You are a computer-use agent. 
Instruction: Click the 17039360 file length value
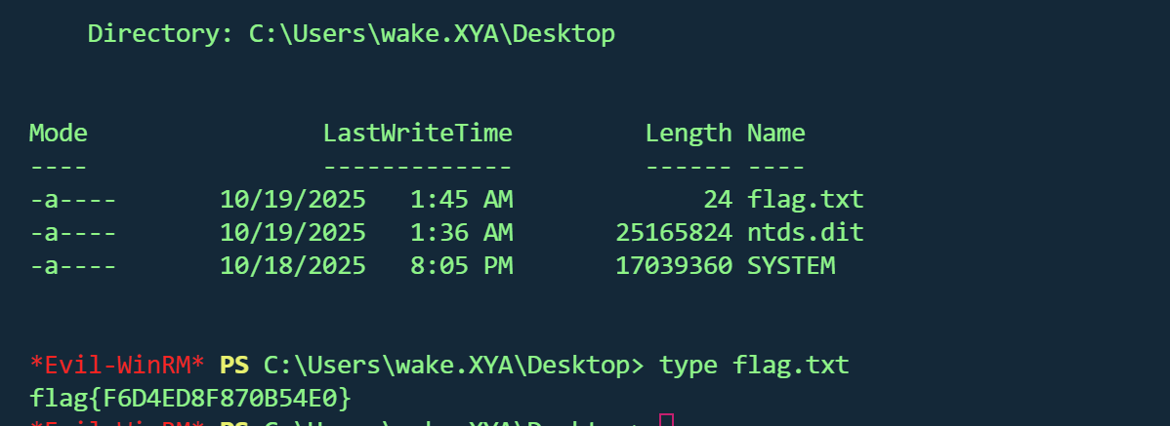(674, 265)
